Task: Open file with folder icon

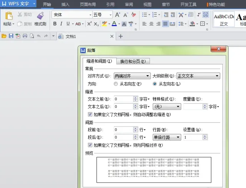Action: click(4, 36)
